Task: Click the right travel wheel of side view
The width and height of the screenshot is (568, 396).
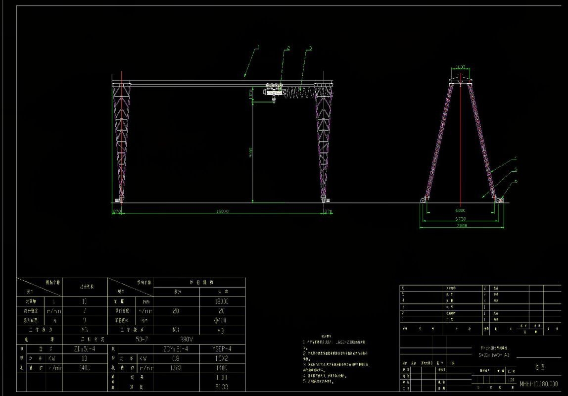Action: coord(500,200)
